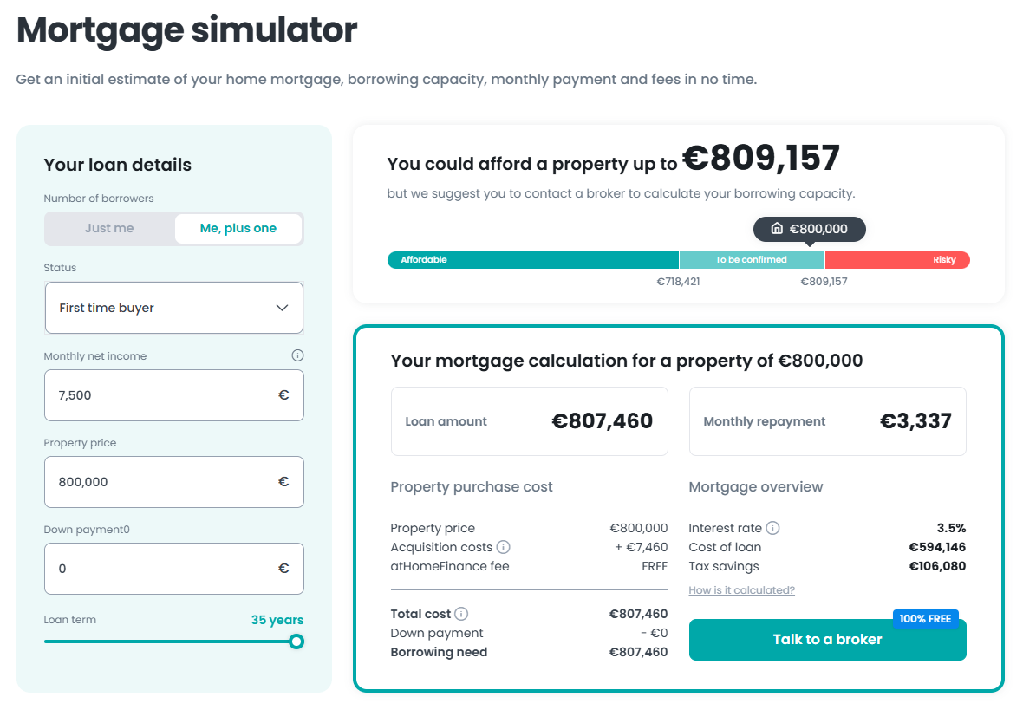Screen dimensions: 1023x723
Task: Click the red "Risky" bar segment
Action: 896,260
